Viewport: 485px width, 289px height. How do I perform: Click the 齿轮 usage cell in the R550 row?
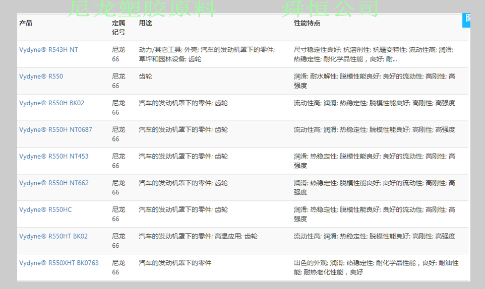point(145,76)
